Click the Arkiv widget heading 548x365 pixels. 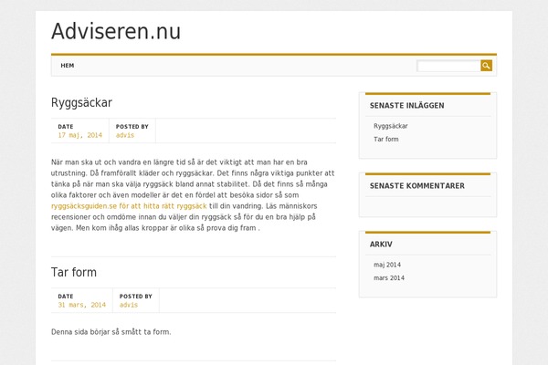click(381, 245)
